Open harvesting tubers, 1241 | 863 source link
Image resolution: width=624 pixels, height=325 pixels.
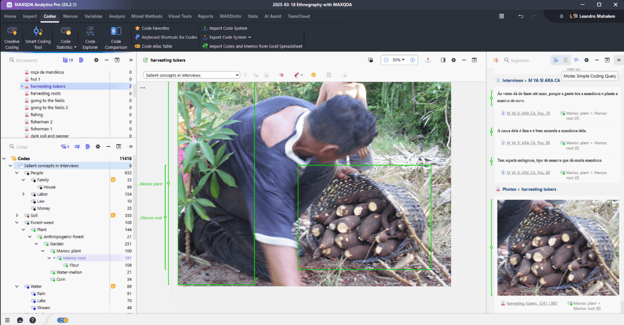click(532, 303)
